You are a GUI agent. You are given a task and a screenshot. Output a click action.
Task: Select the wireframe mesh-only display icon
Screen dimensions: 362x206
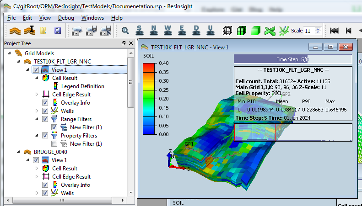(x=227, y=31)
